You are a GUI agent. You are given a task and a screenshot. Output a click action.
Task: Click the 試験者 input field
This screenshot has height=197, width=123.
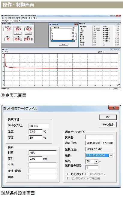[x=99, y=137]
